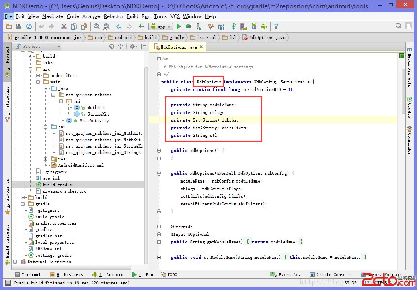Open the app run configuration dropdown
This screenshot has width=417, height=290.
click(161, 27)
